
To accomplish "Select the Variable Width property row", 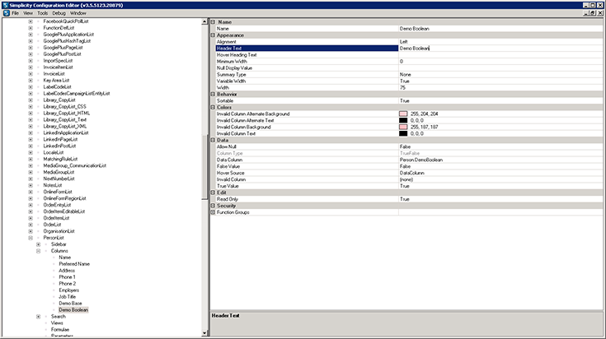I will [x=409, y=81].
